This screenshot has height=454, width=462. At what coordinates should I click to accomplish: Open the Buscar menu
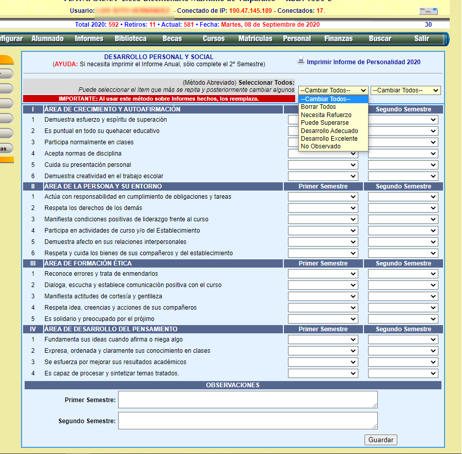point(380,39)
